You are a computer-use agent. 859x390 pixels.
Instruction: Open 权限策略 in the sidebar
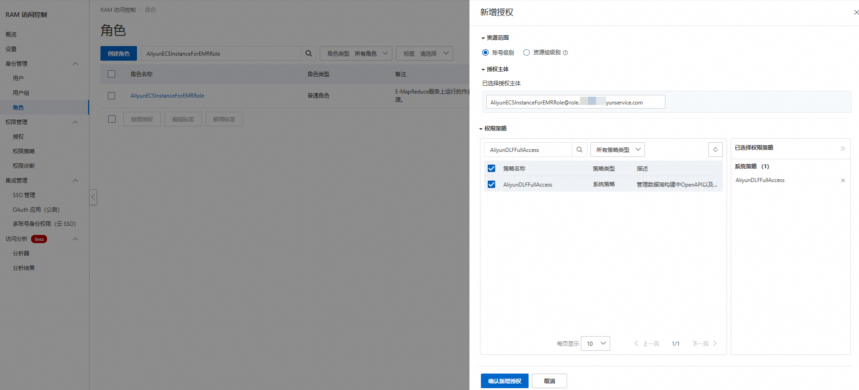pos(24,151)
